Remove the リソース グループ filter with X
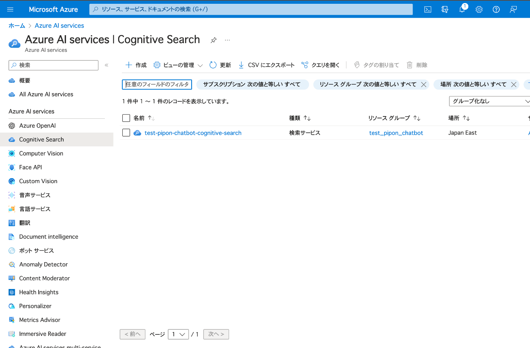The image size is (530, 348). [x=424, y=84]
